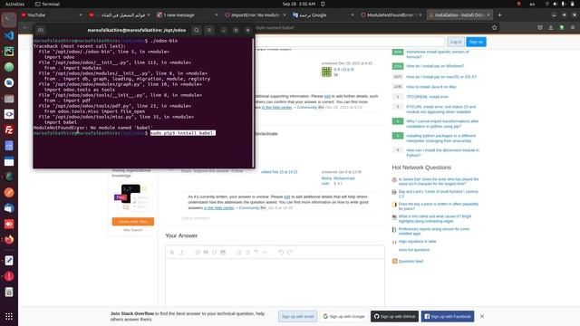Open the date and time menu
The height and width of the screenshot is (326, 580).
[x=299, y=4]
